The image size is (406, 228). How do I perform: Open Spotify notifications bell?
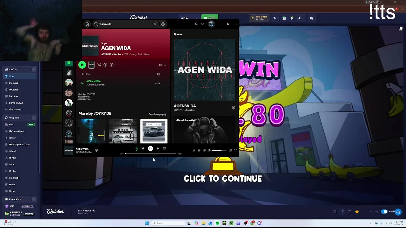196,24
